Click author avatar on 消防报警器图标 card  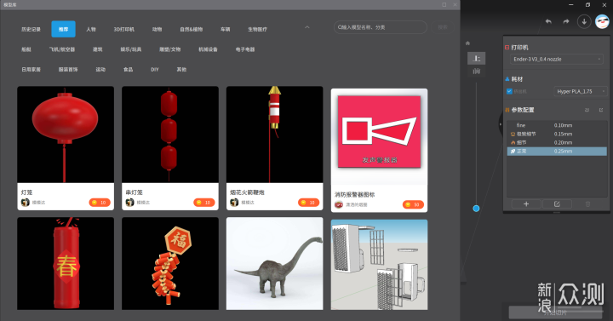coord(339,204)
